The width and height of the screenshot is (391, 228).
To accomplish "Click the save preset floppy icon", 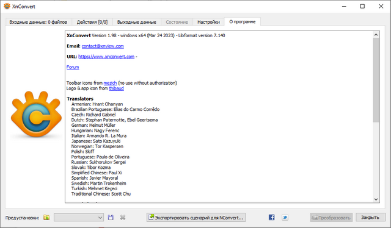I will (x=111, y=217).
